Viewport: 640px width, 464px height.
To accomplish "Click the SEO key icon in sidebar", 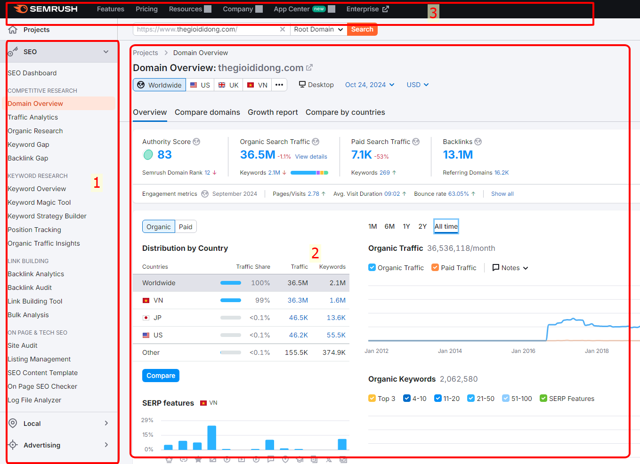I will point(13,52).
